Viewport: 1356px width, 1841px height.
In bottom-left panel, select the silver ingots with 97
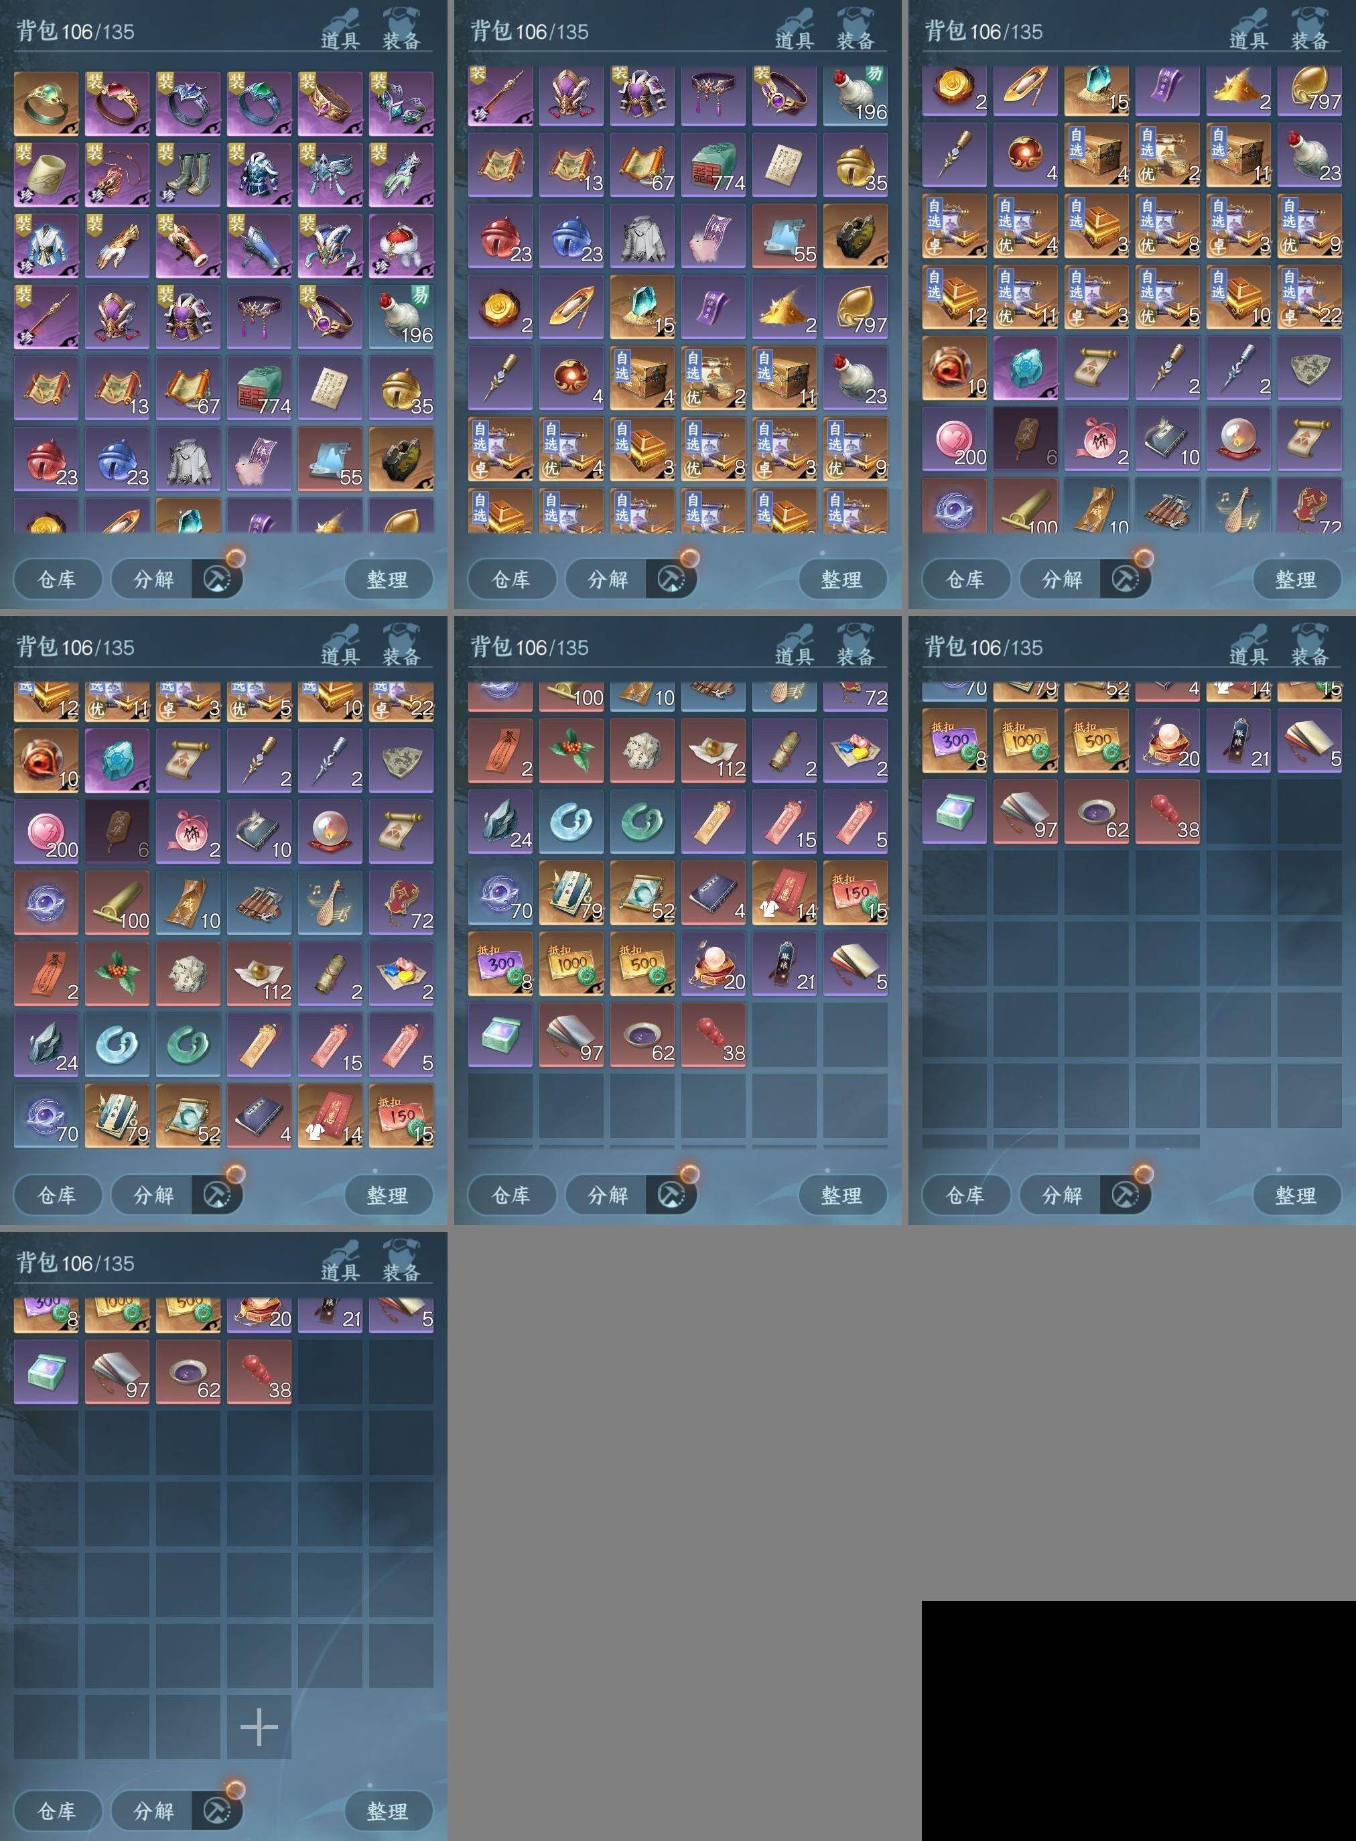117,1371
